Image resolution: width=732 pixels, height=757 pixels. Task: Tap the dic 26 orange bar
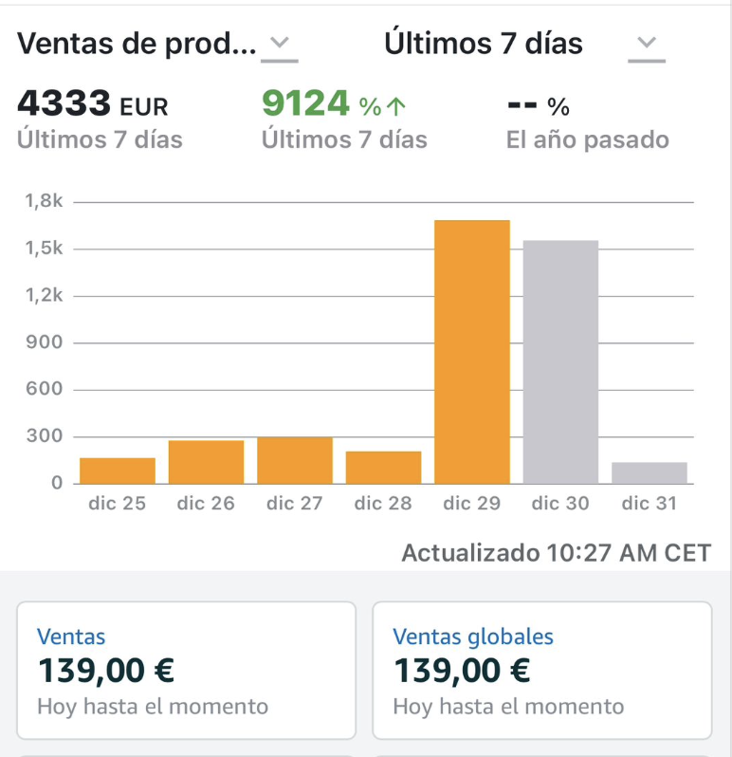click(x=206, y=462)
